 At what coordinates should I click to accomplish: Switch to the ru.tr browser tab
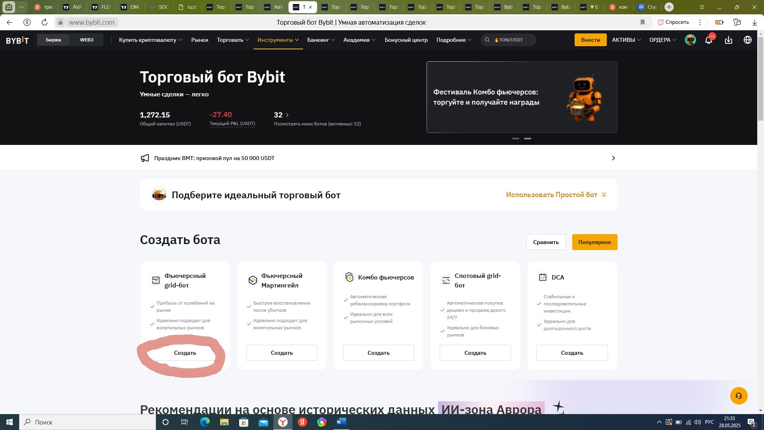point(188,7)
